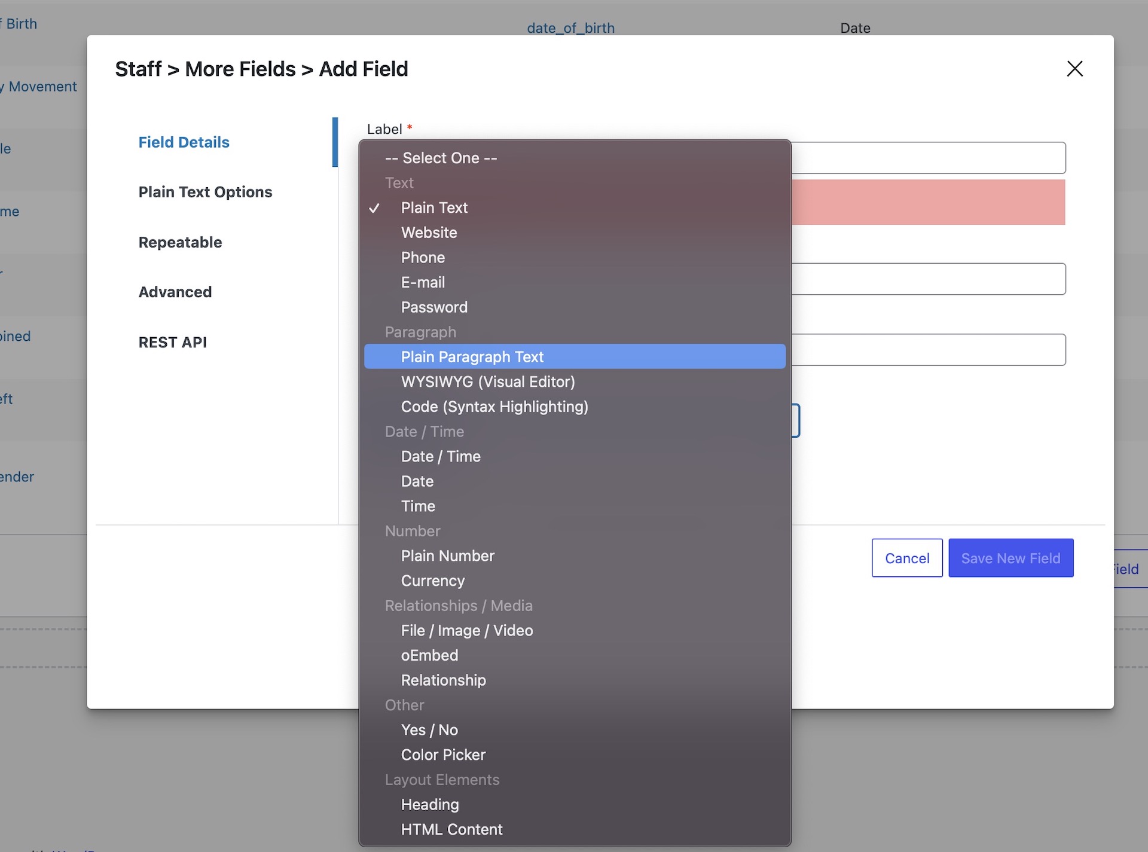1148x852 pixels.
Task: Switch to the Repeatable tab
Action: pyautogui.click(x=180, y=242)
